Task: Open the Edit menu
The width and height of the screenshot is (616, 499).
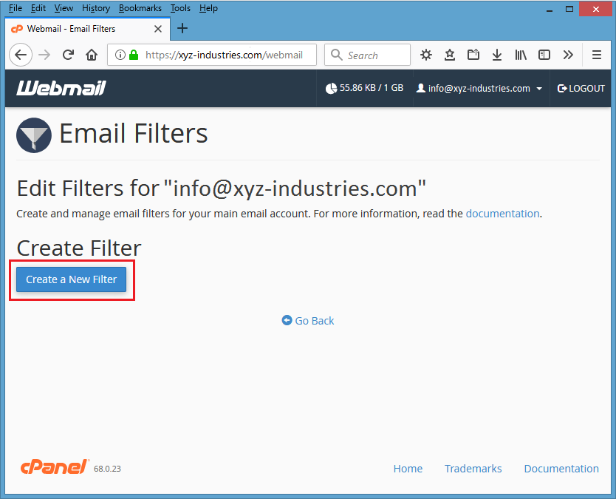Action: (x=38, y=8)
